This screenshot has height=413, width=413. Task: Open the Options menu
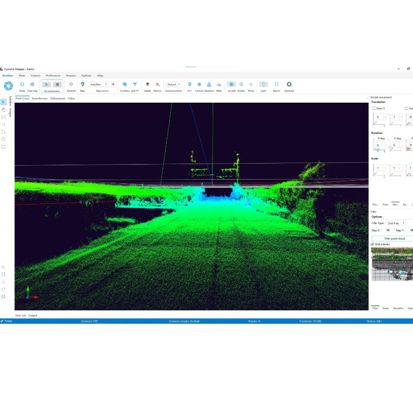[86, 75]
